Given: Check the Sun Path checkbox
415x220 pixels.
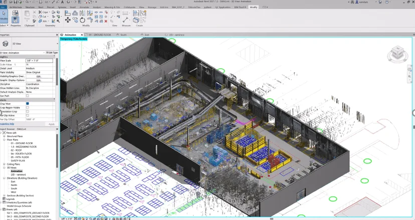Looking at the screenshot, I should 27,96.
